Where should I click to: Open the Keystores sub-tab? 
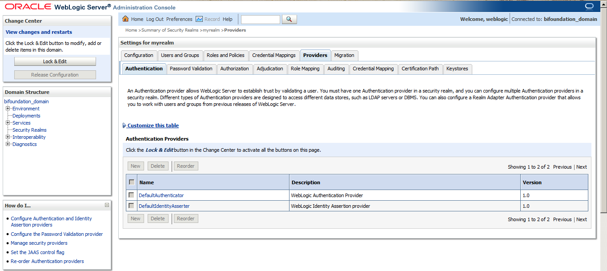[x=457, y=69]
